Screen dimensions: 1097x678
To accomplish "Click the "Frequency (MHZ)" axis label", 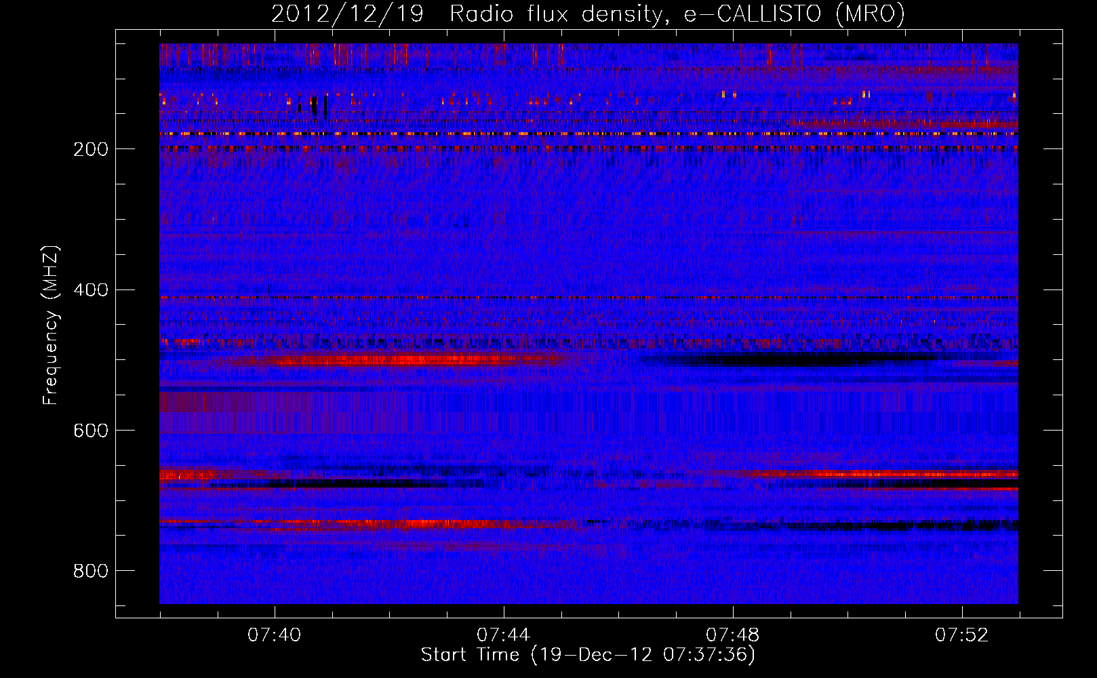I will [x=51, y=325].
